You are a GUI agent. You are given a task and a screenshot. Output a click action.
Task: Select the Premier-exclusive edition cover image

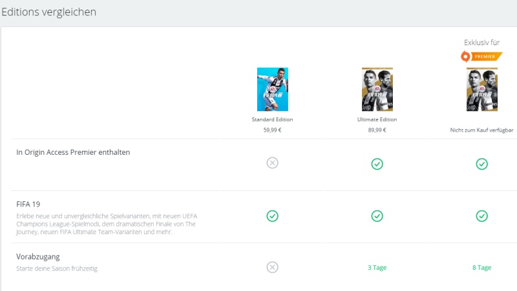pyautogui.click(x=481, y=89)
